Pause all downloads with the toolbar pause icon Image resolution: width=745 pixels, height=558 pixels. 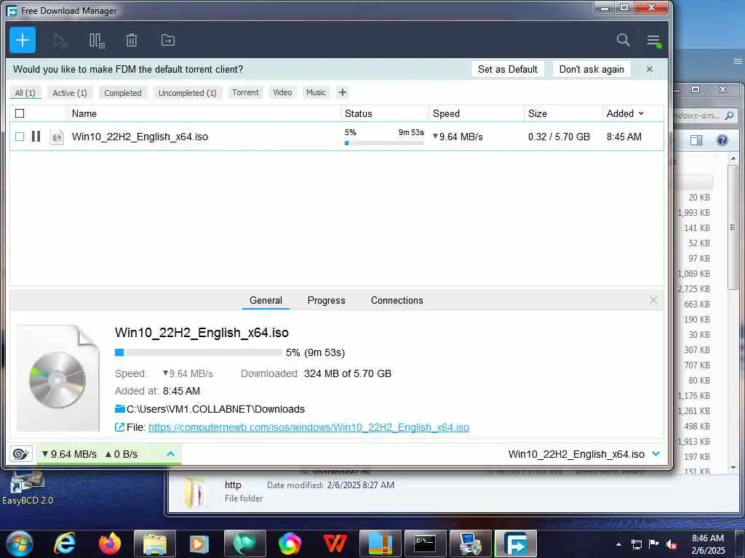[x=97, y=41]
